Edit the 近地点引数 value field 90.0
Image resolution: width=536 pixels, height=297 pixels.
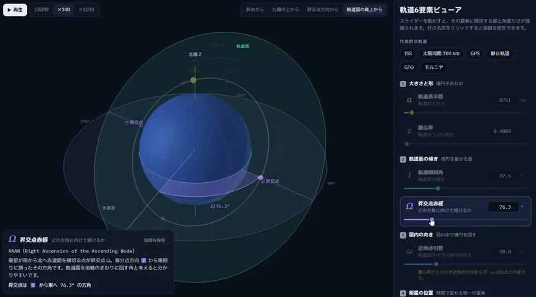[x=504, y=252]
